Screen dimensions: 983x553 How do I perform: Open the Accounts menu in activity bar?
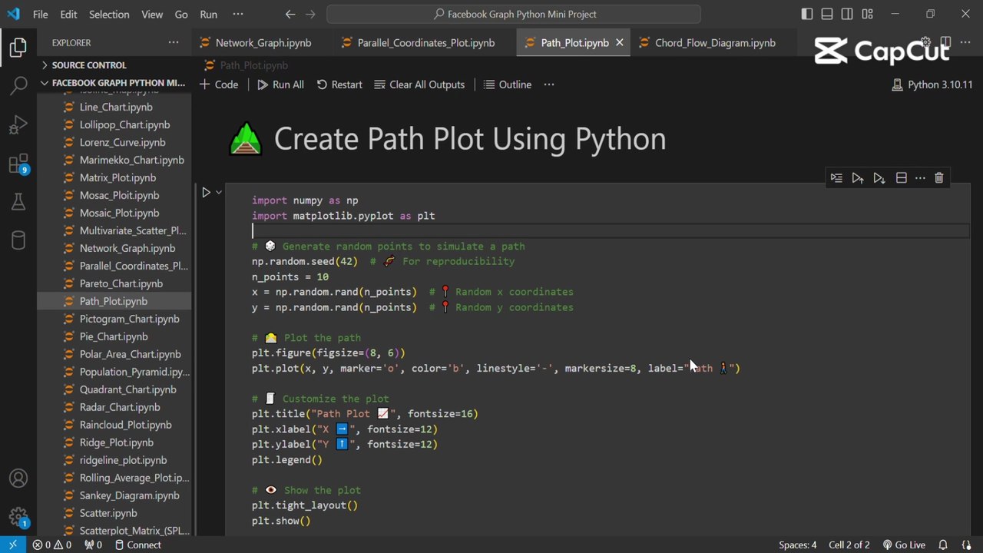click(x=18, y=478)
